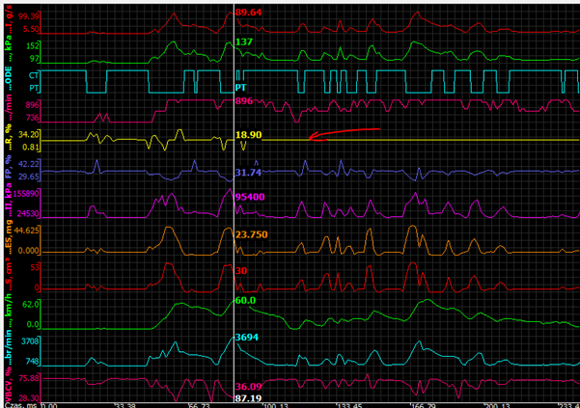Click the 99.39 maximum scale label
Screen dimensions: 580x408
tap(29, 17)
